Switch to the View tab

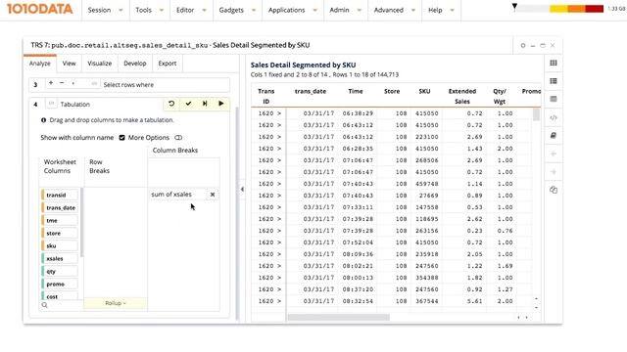69,64
